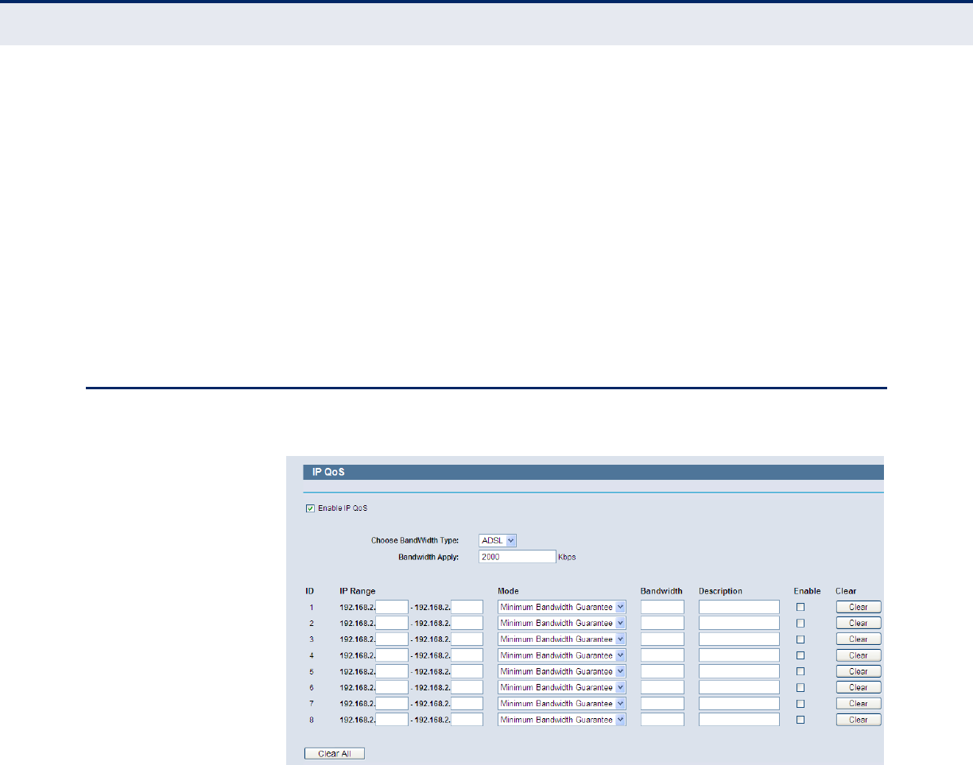Screen dimensions: 973x765
Task: Focus the end IP field of rule ID 8
Action: click(x=467, y=720)
